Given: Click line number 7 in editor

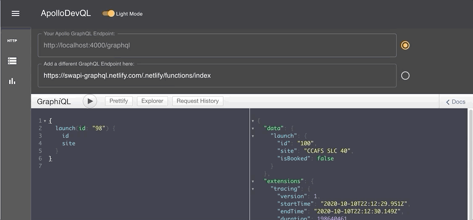Looking at the screenshot, I should coord(40,166).
